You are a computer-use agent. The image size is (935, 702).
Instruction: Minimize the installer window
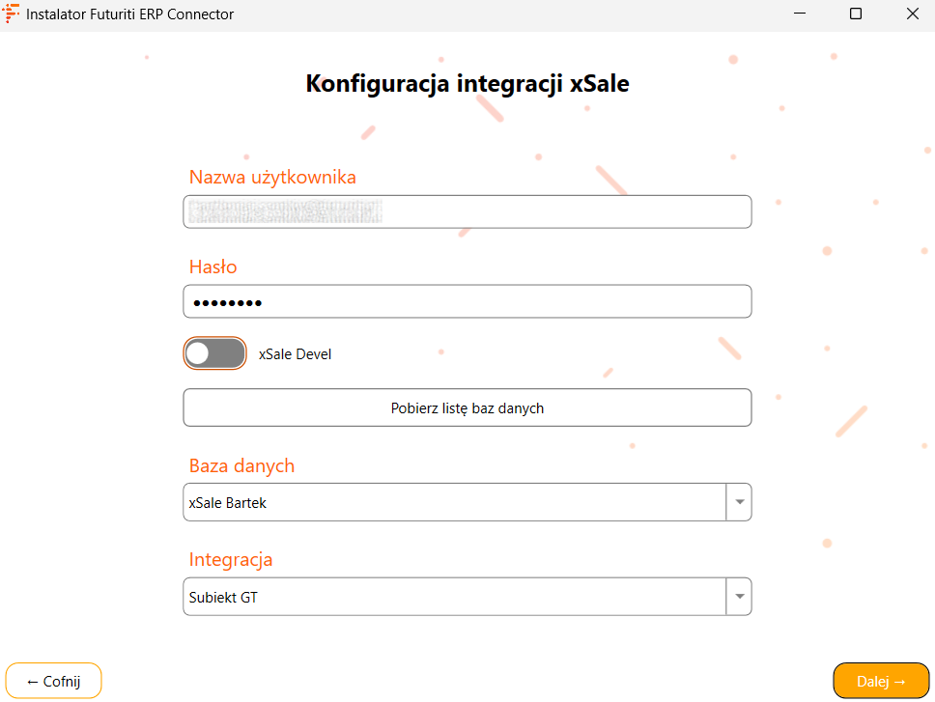pos(801,14)
